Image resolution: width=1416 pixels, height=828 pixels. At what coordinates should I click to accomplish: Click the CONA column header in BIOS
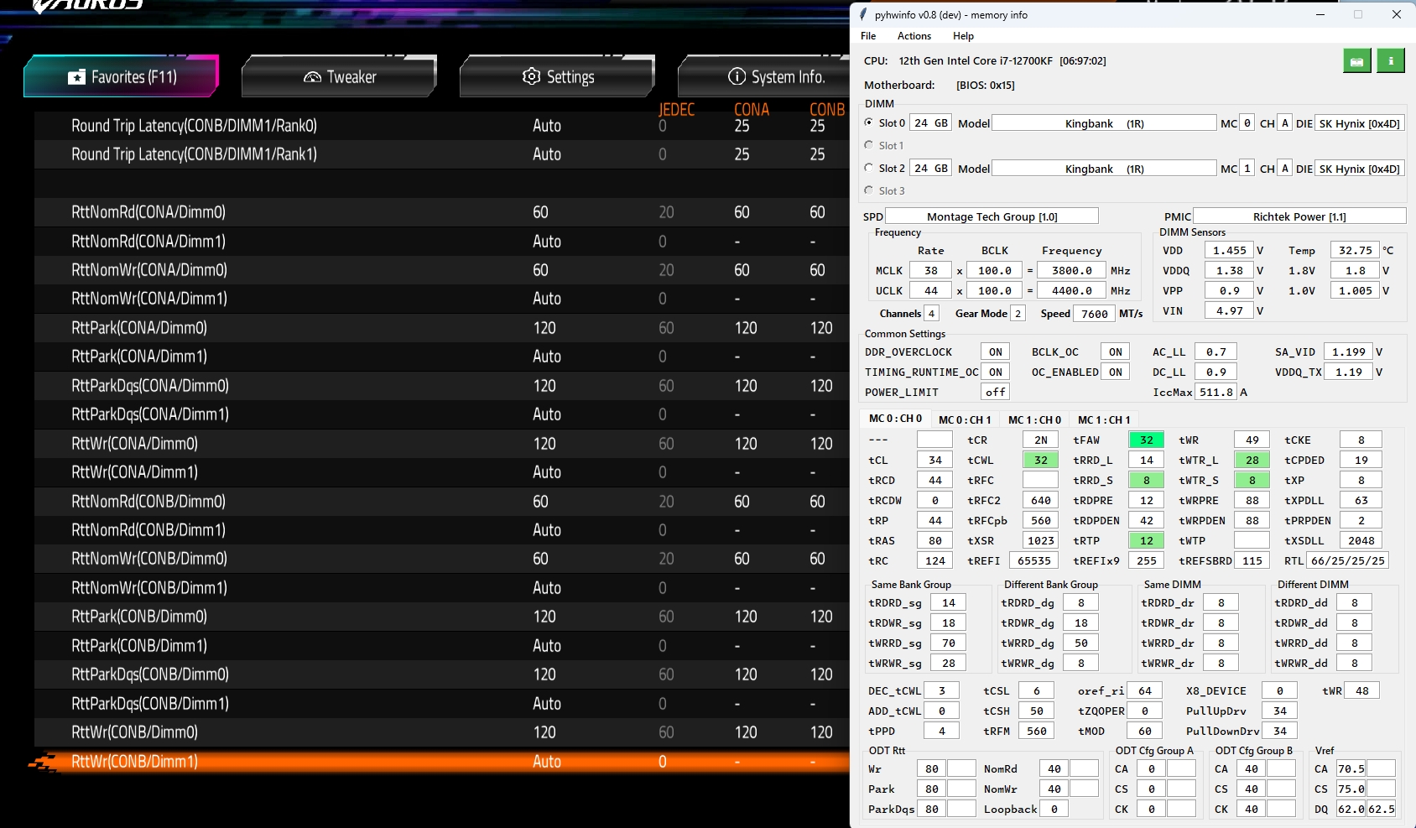point(752,110)
